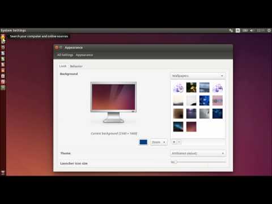Open the Ambiance theme dropdown
The width and height of the screenshot is (272, 204).
[x=198, y=153]
